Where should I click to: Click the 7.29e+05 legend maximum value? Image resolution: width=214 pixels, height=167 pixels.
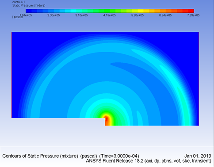click(x=193, y=15)
